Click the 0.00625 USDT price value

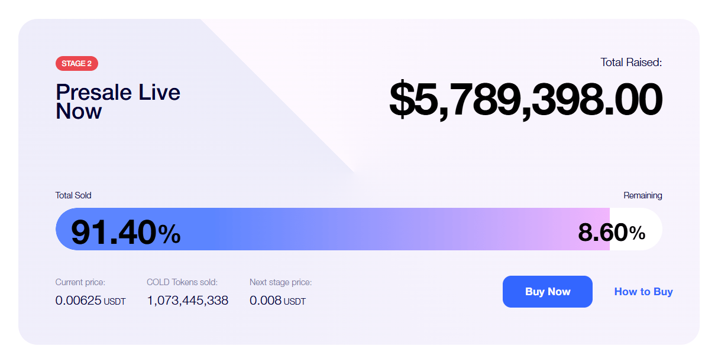(x=90, y=301)
